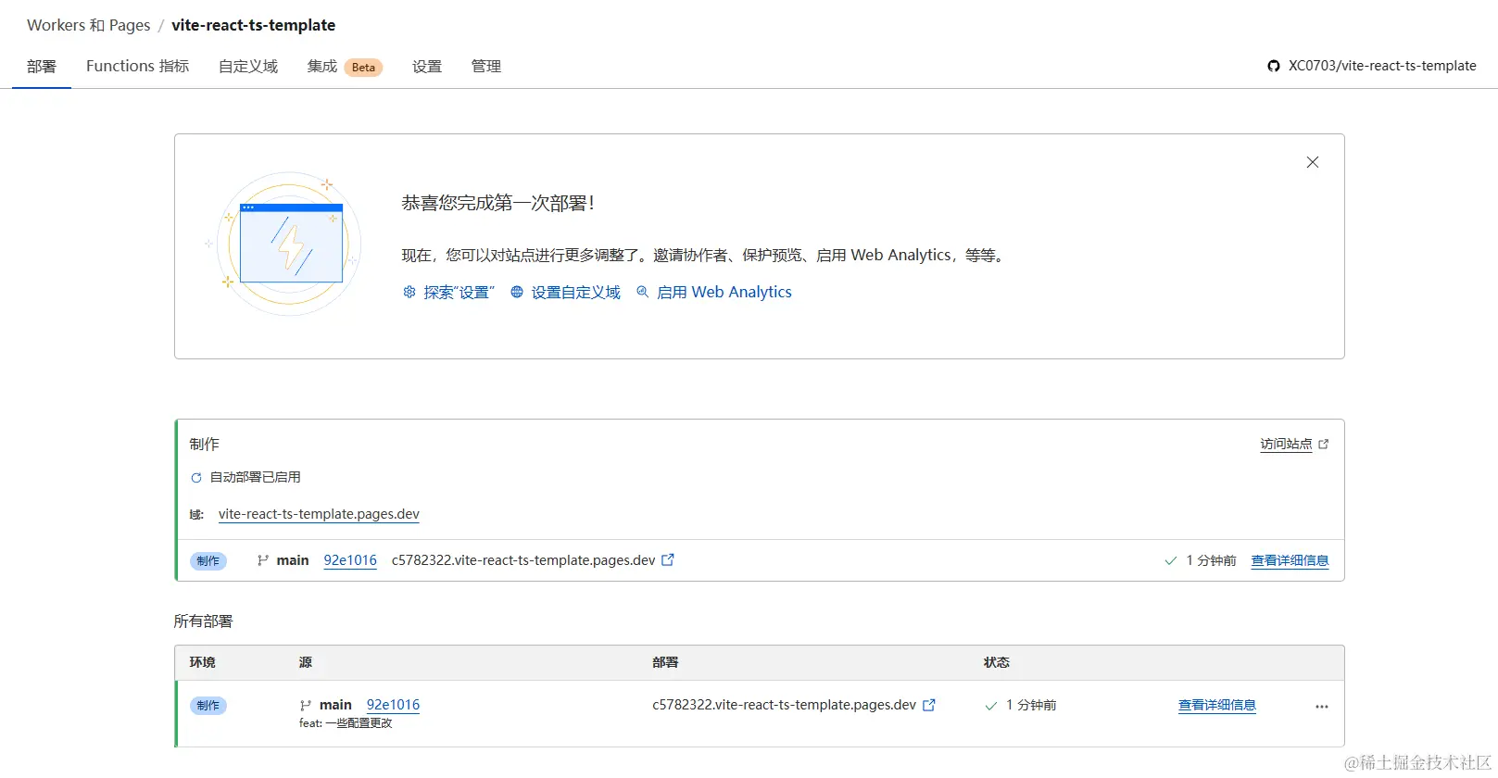Image resolution: width=1498 pixels, height=778 pixels.
Task: Click the lightning window illustration
Action: 290,244
